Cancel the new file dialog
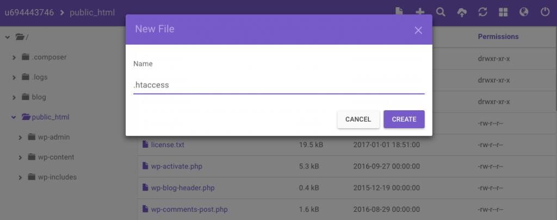Image resolution: width=557 pixels, height=220 pixels. (358, 120)
